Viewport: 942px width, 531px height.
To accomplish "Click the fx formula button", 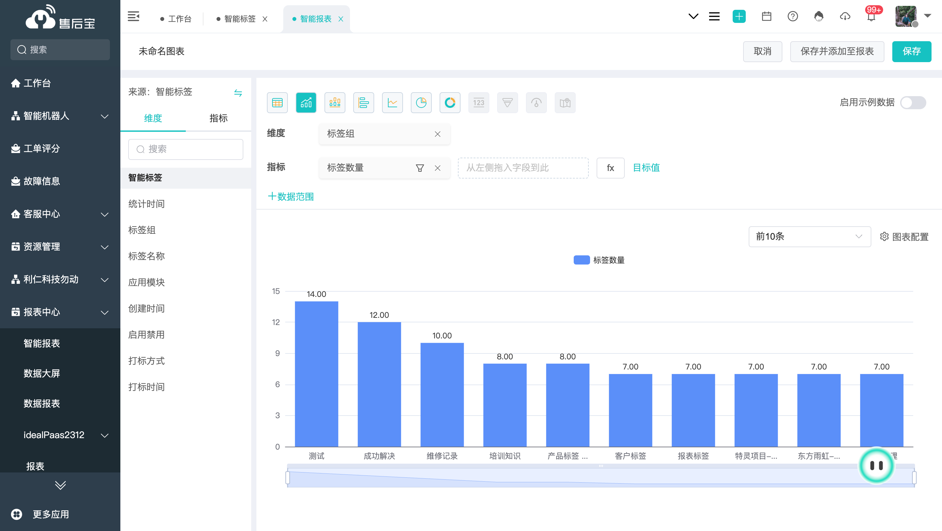I will click(610, 168).
